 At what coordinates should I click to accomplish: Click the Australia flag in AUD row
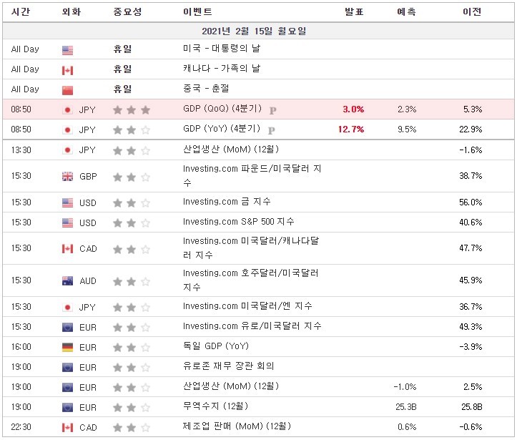click(x=67, y=281)
